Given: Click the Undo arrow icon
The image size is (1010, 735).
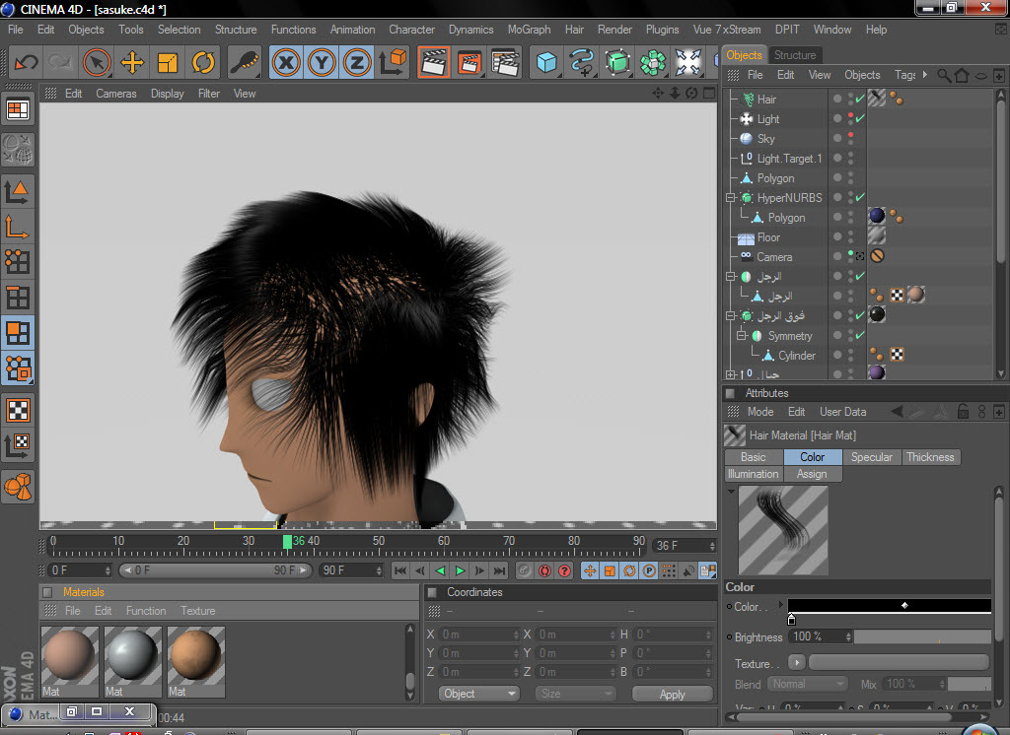Looking at the screenshot, I should 26,62.
